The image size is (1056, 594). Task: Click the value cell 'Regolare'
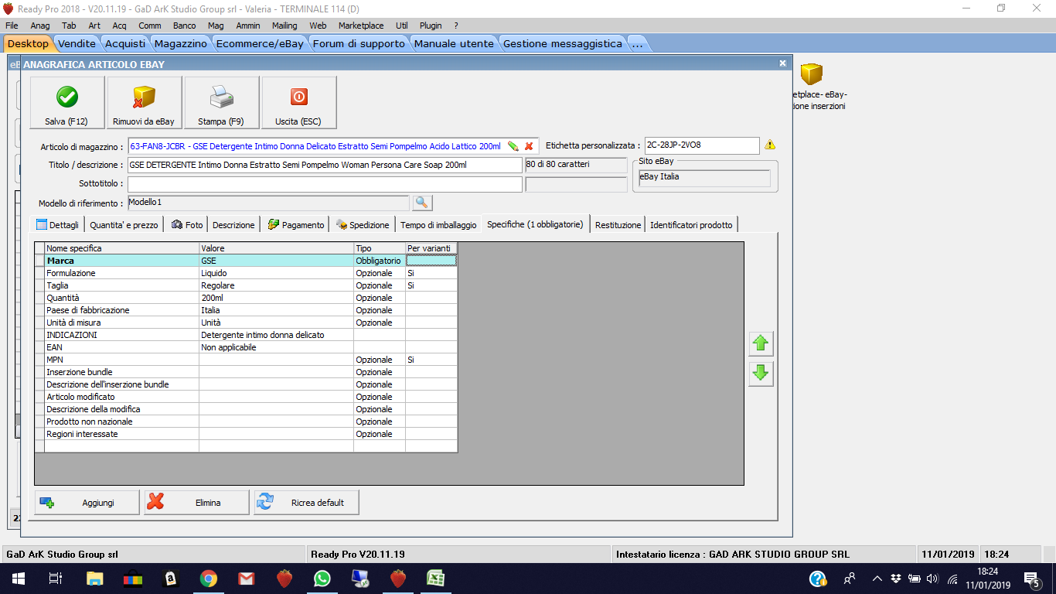click(x=276, y=285)
